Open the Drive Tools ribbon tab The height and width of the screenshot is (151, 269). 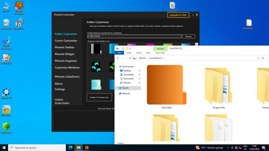160,53
